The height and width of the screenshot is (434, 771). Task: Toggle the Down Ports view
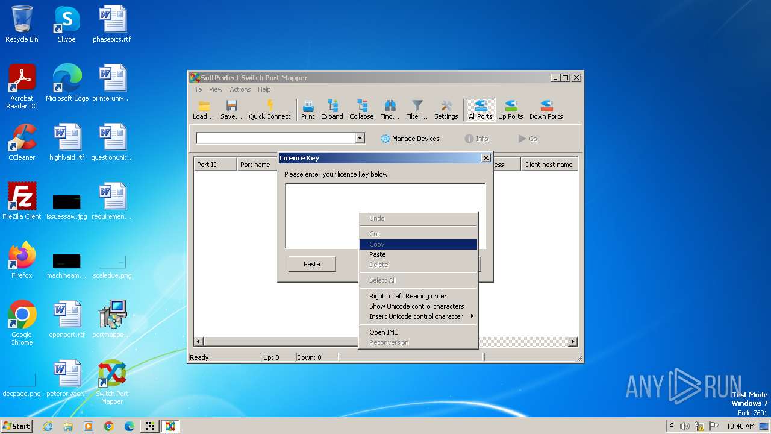click(x=546, y=110)
